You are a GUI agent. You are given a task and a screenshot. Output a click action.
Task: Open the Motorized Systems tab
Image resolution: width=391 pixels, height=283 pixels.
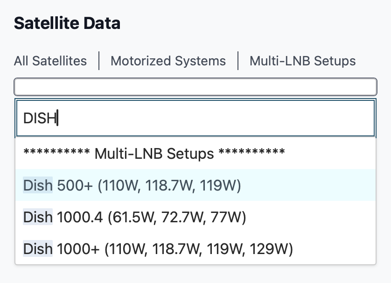coord(168,61)
